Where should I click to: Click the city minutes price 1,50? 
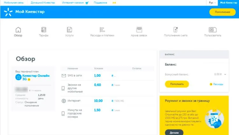pyautogui.click(x=97, y=110)
